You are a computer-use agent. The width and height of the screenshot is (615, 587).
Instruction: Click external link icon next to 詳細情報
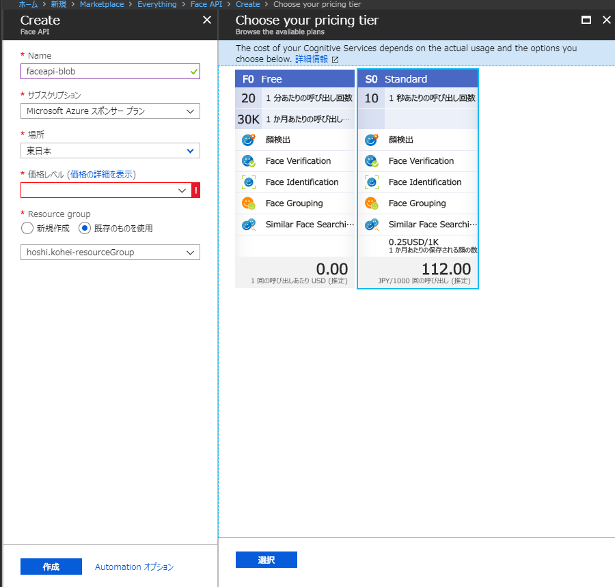click(x=335, y=59)
